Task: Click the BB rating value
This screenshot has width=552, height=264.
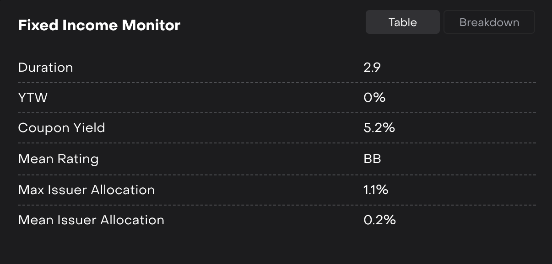Action: click(x=372, y=159)
